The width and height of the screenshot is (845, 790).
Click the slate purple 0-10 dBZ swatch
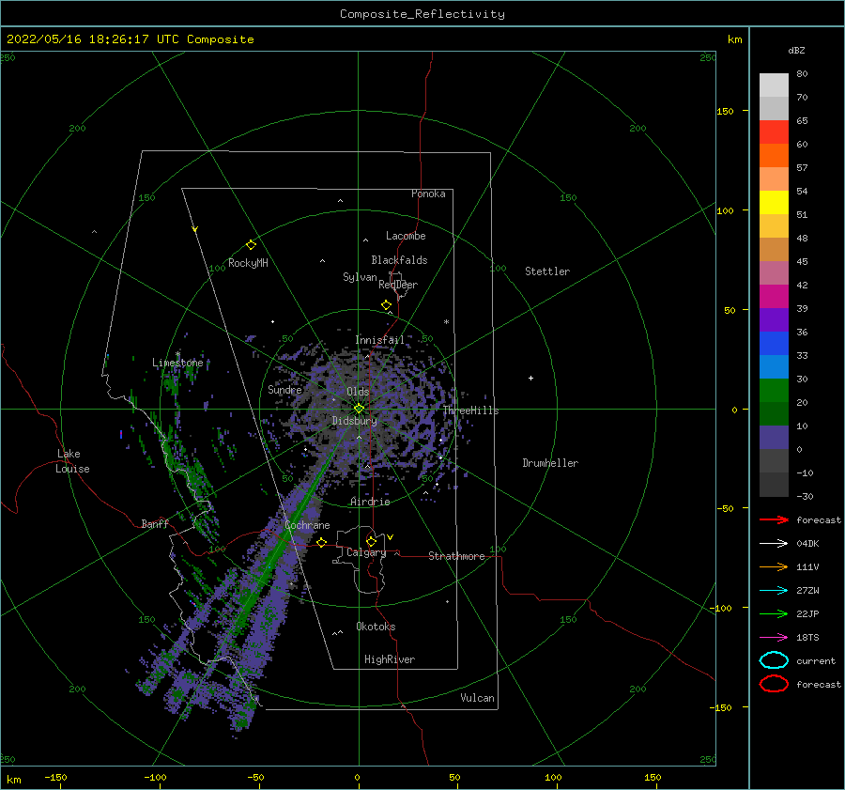tap(774, 438)
